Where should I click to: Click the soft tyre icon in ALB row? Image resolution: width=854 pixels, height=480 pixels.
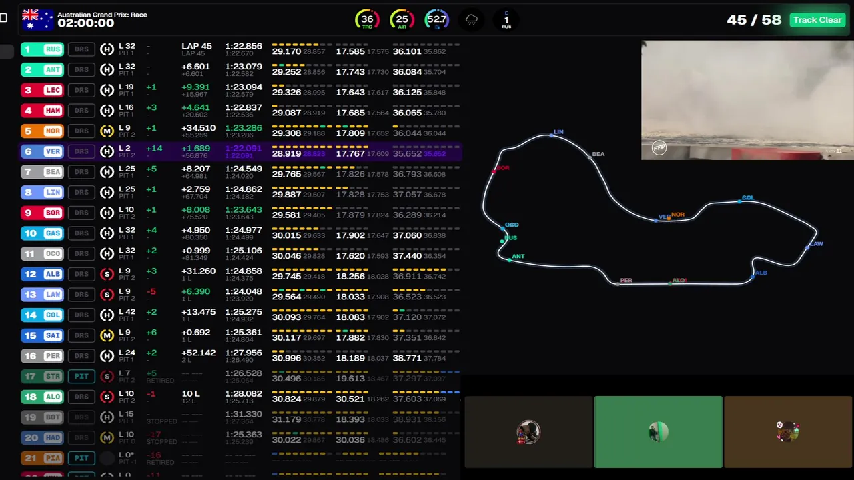coord(107,274)
